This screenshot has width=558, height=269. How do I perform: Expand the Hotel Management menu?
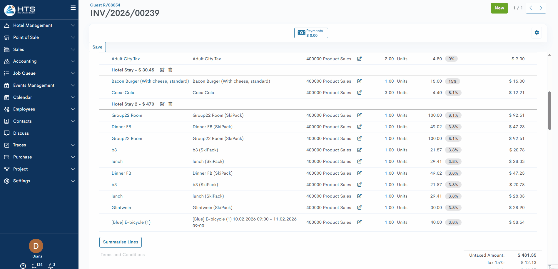point(39,26)
